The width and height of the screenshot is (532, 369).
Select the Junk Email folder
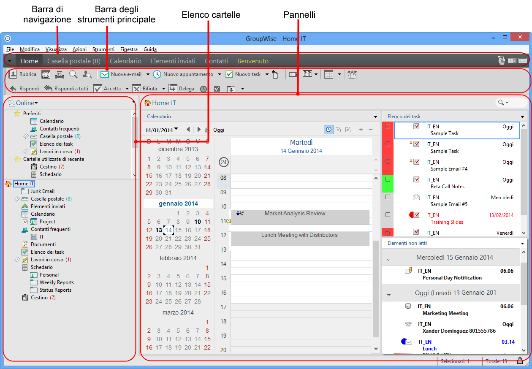[x=42, y=191]
